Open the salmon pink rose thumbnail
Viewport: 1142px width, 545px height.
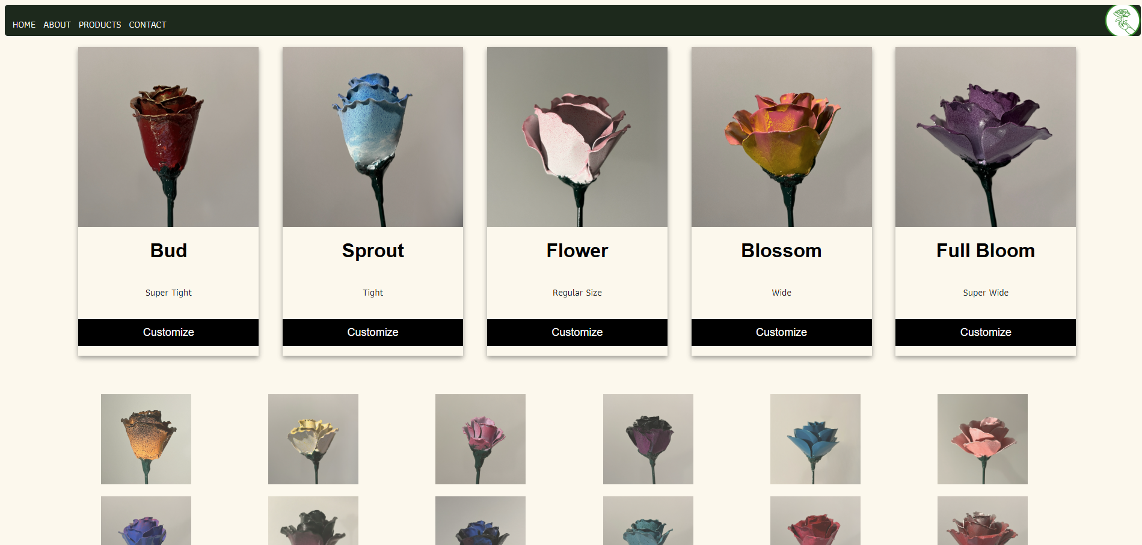pyautogui.click(x=982, y=439)
